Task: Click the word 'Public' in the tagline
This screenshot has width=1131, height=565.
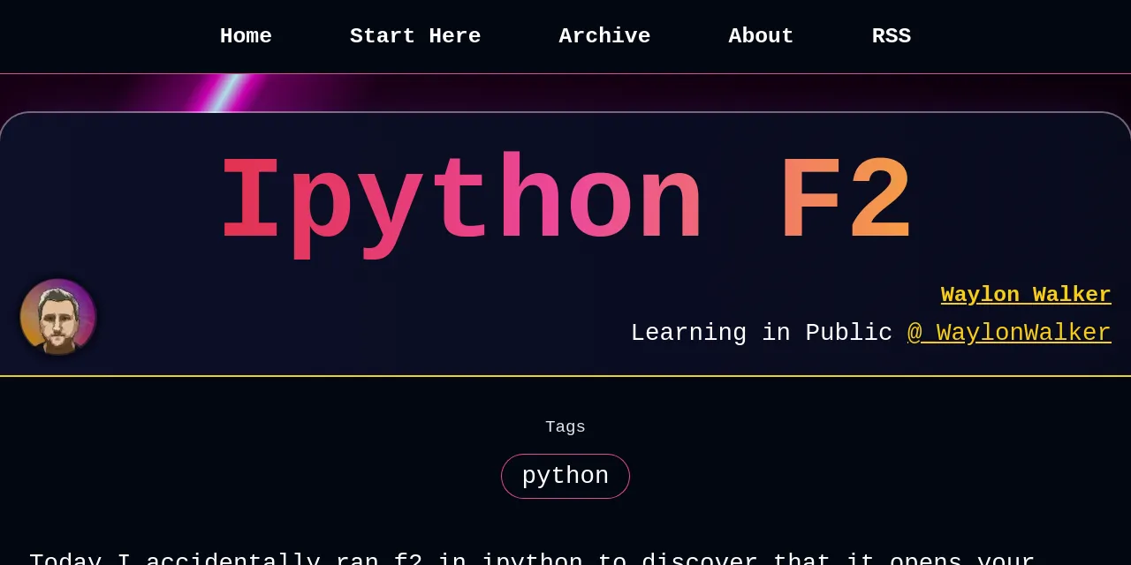Action: point(848,333)
